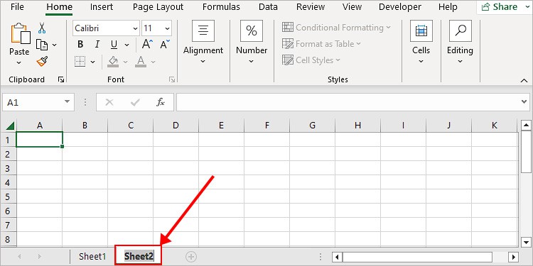The width and height of the screenshot is (533, 266).
Task: Select the Format Painter brush
Action: coord(42,62)
